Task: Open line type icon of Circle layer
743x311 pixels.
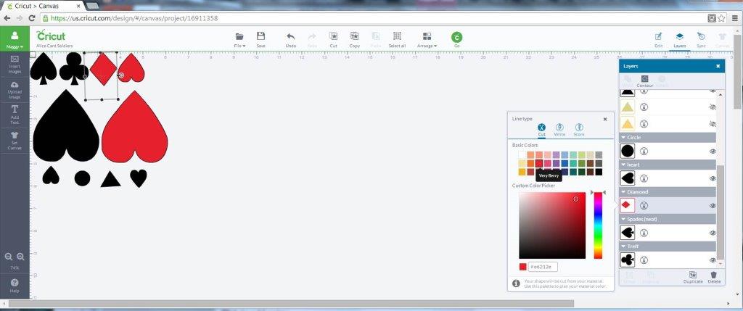Action: [644, 152]
